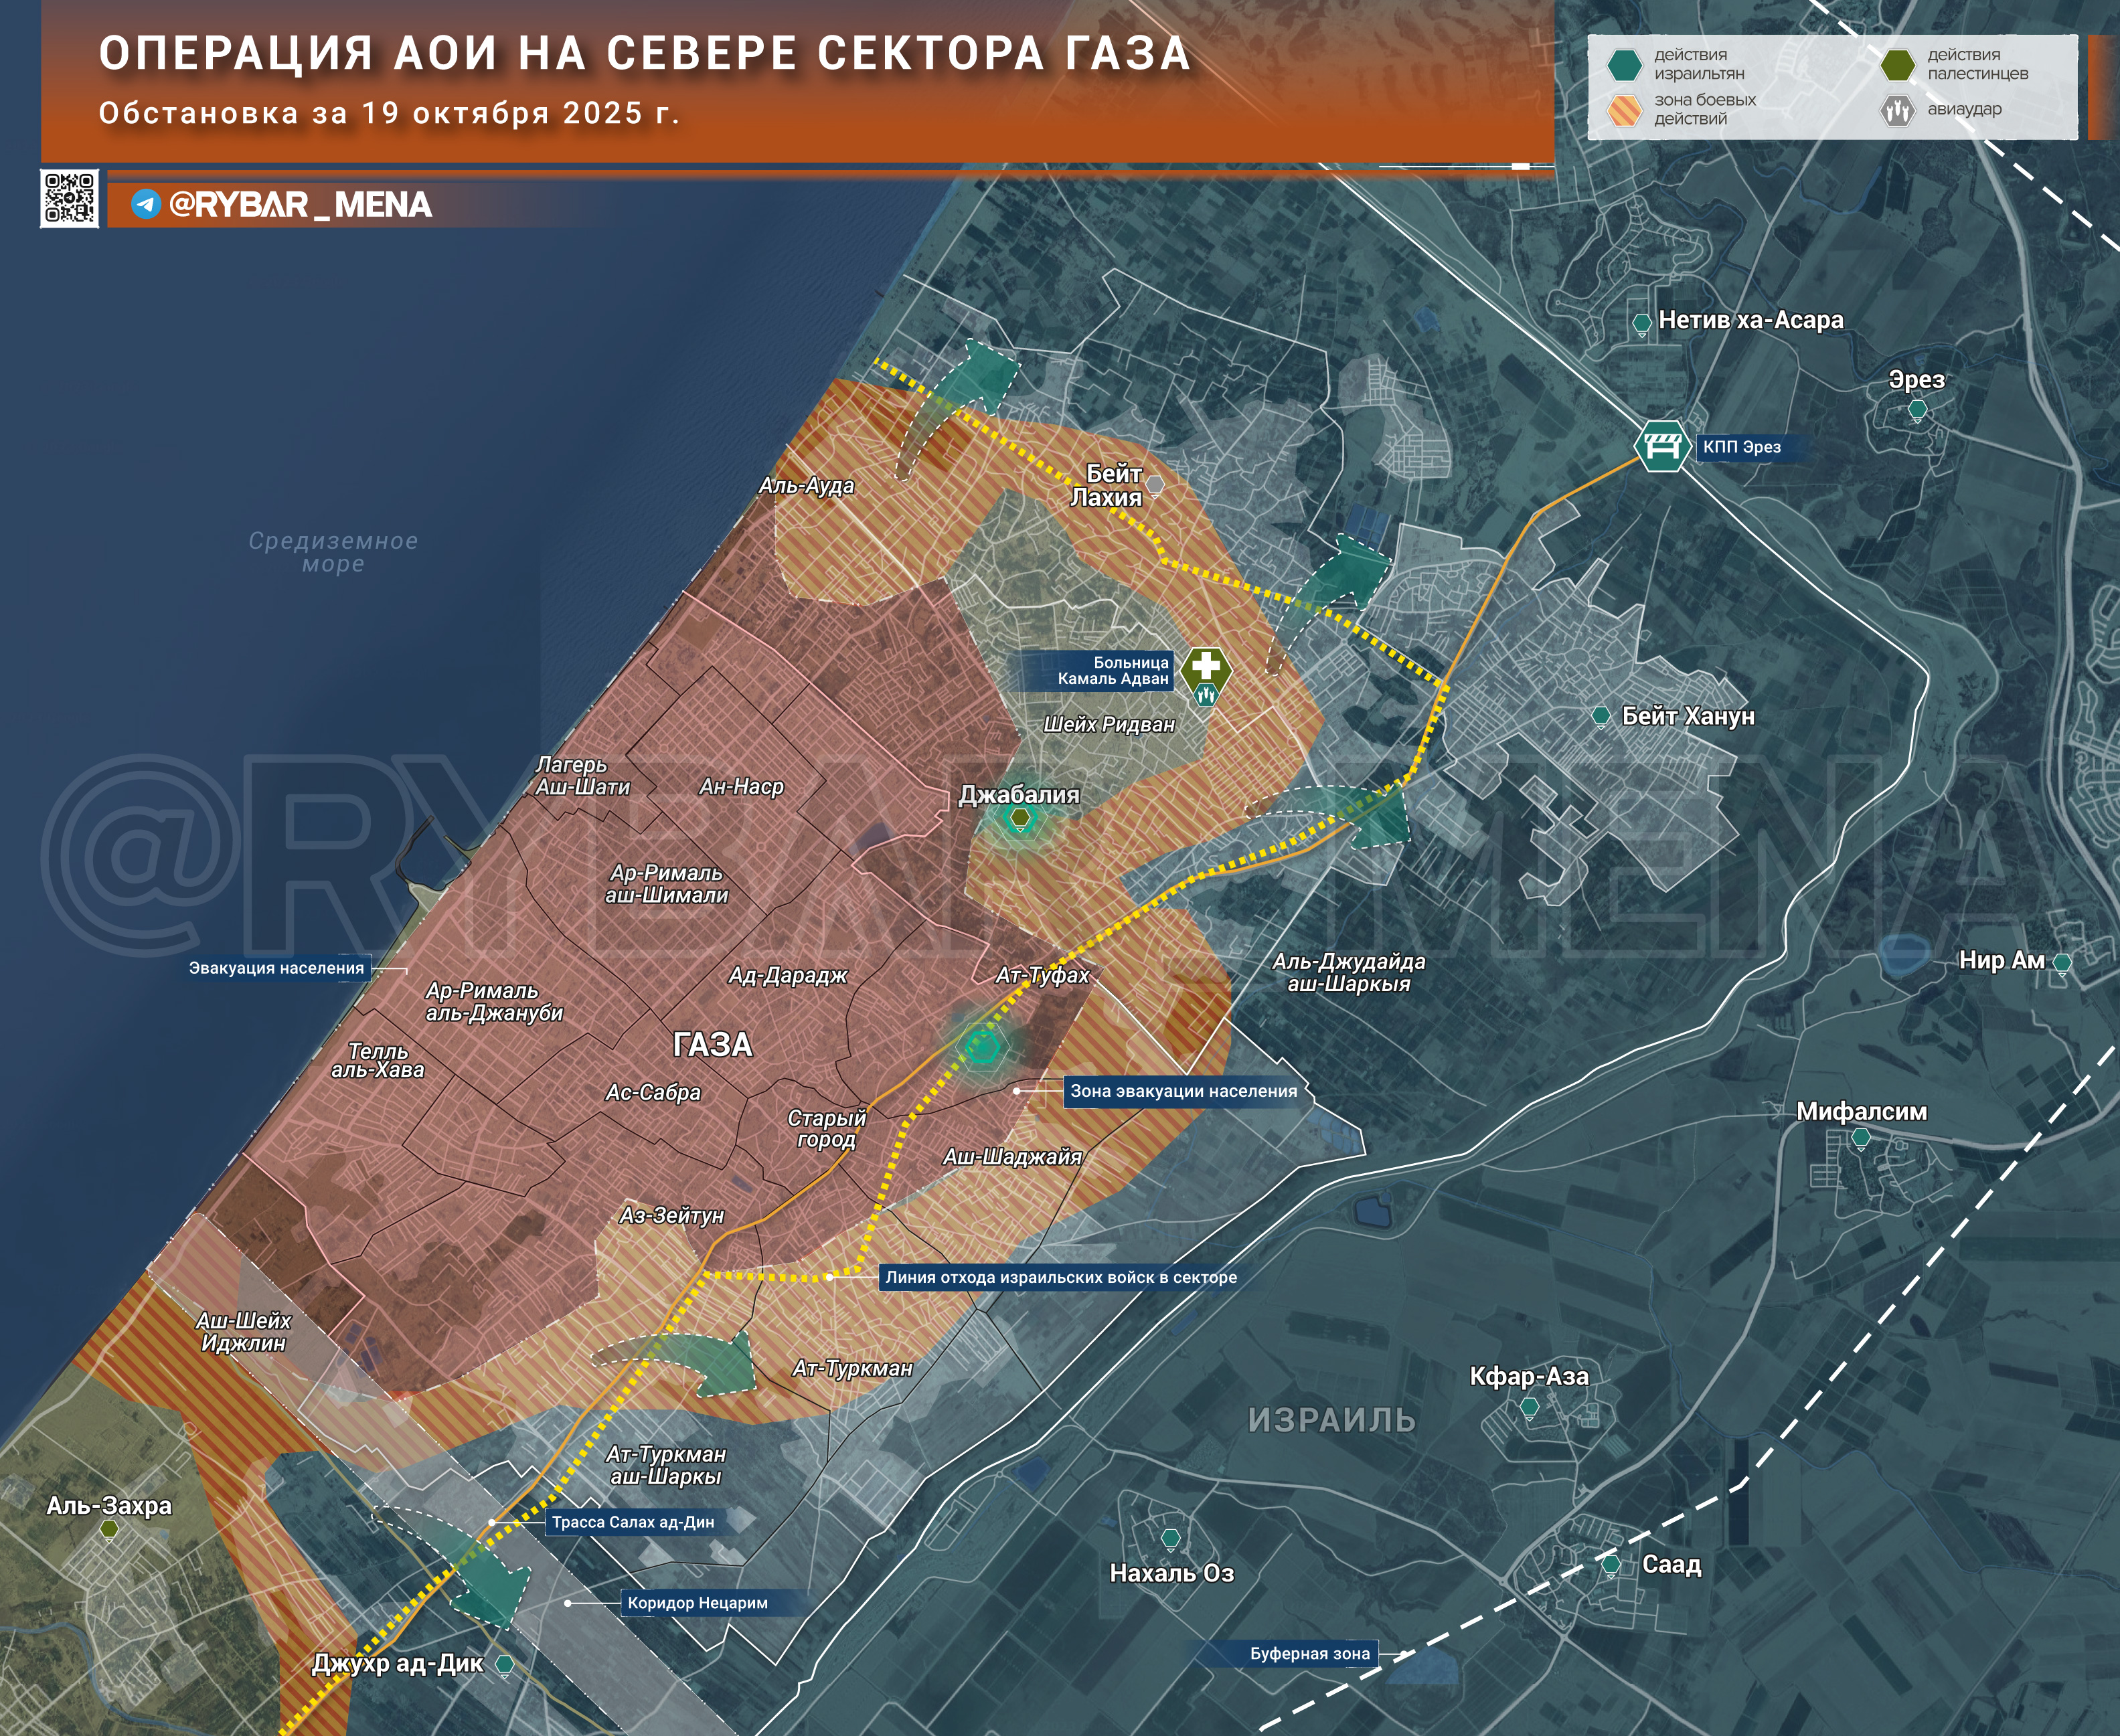
Task: Click the 'Буферная зона' label
Action: point(1309,1654)
